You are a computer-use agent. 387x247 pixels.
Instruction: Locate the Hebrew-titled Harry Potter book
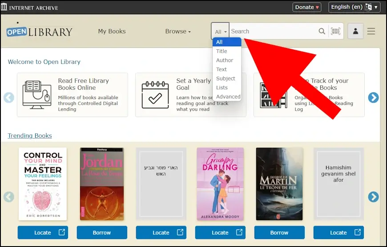click(x=161, y=232)
